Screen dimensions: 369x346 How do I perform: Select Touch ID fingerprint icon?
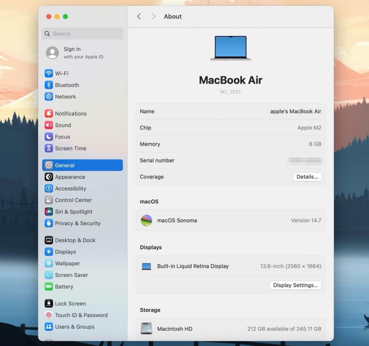click(x=49, y=315)
